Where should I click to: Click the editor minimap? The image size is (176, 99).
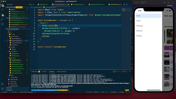pos(126,10)
